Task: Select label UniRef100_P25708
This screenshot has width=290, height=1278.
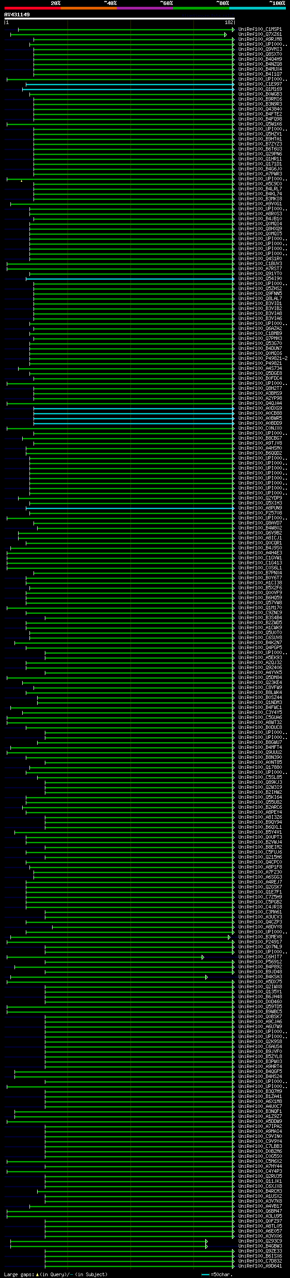Action: 260,513
